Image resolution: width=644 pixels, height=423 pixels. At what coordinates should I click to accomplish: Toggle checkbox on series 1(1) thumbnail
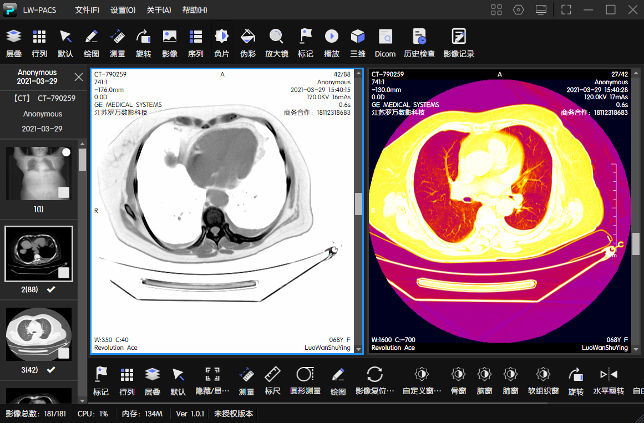coord(64,192)
